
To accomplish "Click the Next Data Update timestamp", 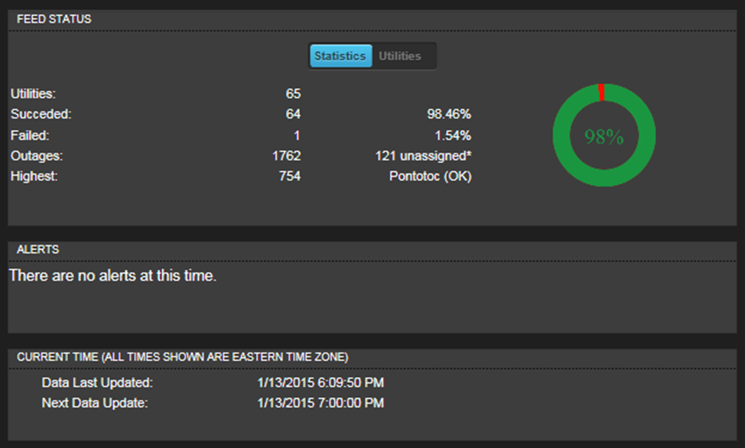I will (x=320, y=403).
